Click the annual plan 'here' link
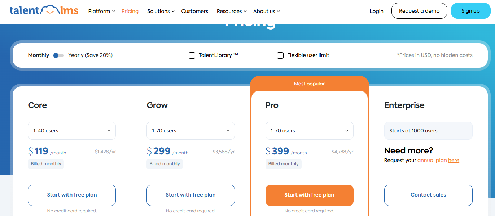The width and height of the screenshot is (495, 216). click(454, 160)
